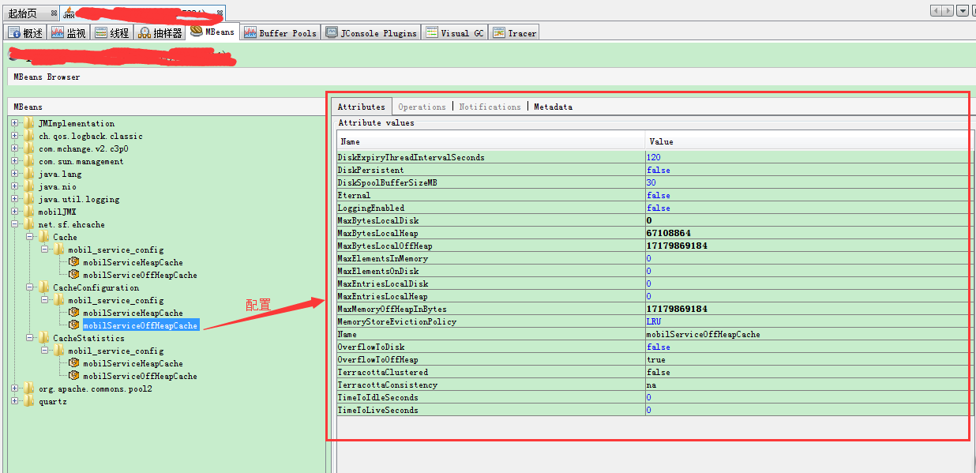The image size is (976, 473).
Task: Click the Buffer Pools tab icon
Action: (250, 32)
